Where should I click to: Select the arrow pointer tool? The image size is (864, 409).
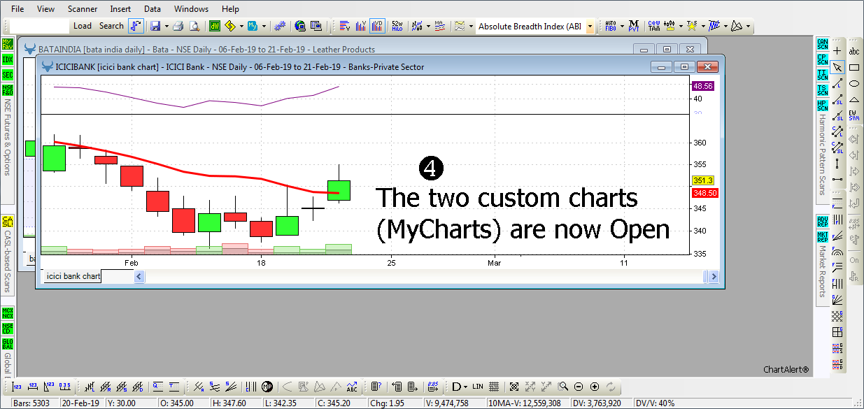(838, 67)
